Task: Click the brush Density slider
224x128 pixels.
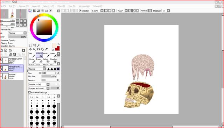Action: (x=51, y=80)
